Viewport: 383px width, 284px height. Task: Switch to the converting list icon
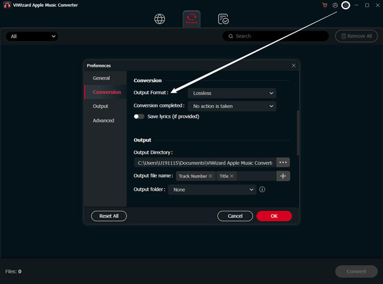coord(191,19)
